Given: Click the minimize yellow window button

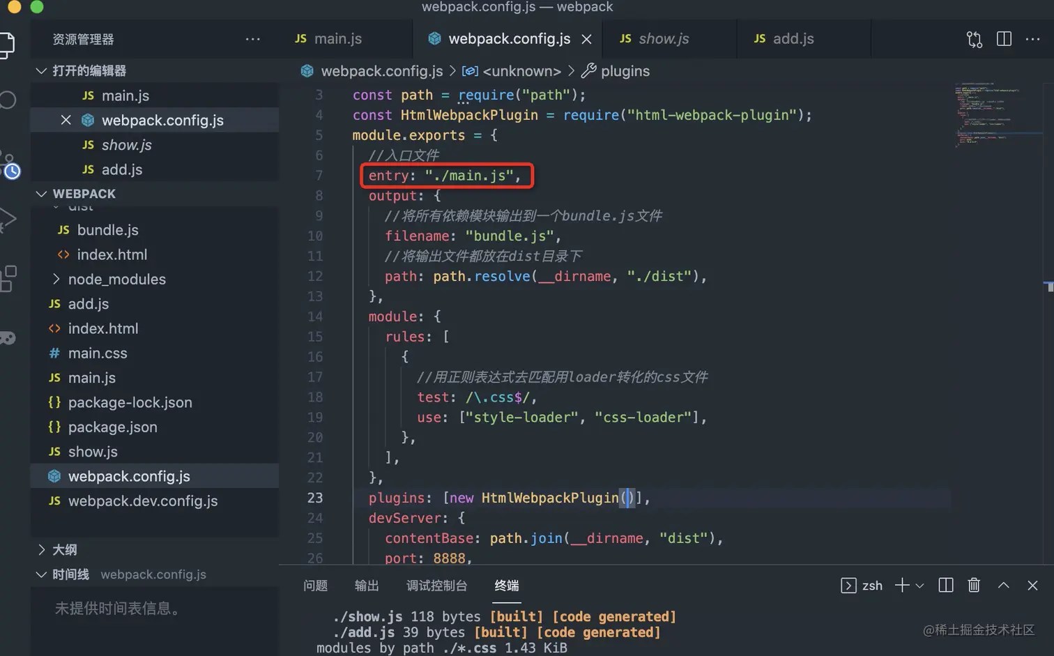Looking at the screenshot, I should pos(14,6).
